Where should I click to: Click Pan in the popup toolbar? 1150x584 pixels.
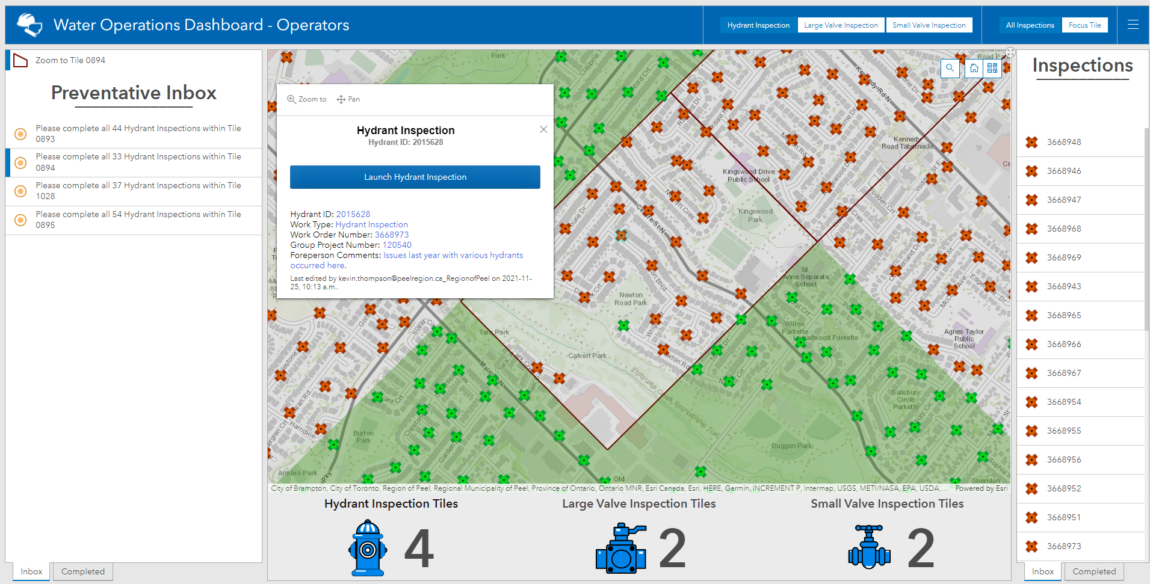(x=348, y=99)
